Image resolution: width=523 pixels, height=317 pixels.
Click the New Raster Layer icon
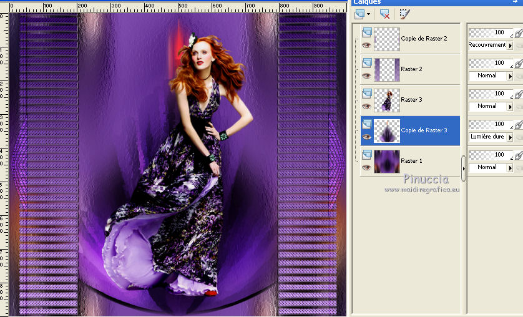[x=361, y=14]
